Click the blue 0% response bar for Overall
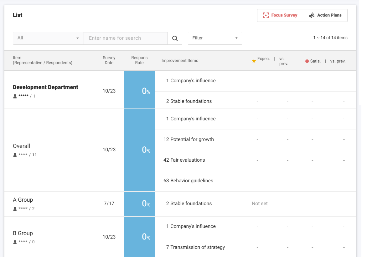Screen dimensions: 367x257 [139, 150]
